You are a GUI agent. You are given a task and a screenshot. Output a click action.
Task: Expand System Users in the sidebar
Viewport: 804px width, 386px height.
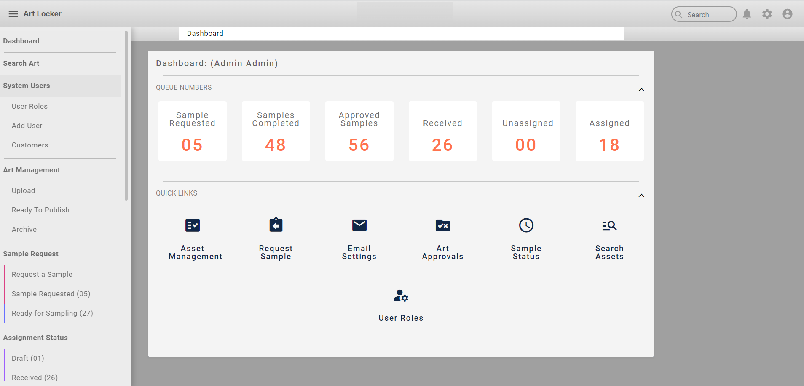click(27, 86)
